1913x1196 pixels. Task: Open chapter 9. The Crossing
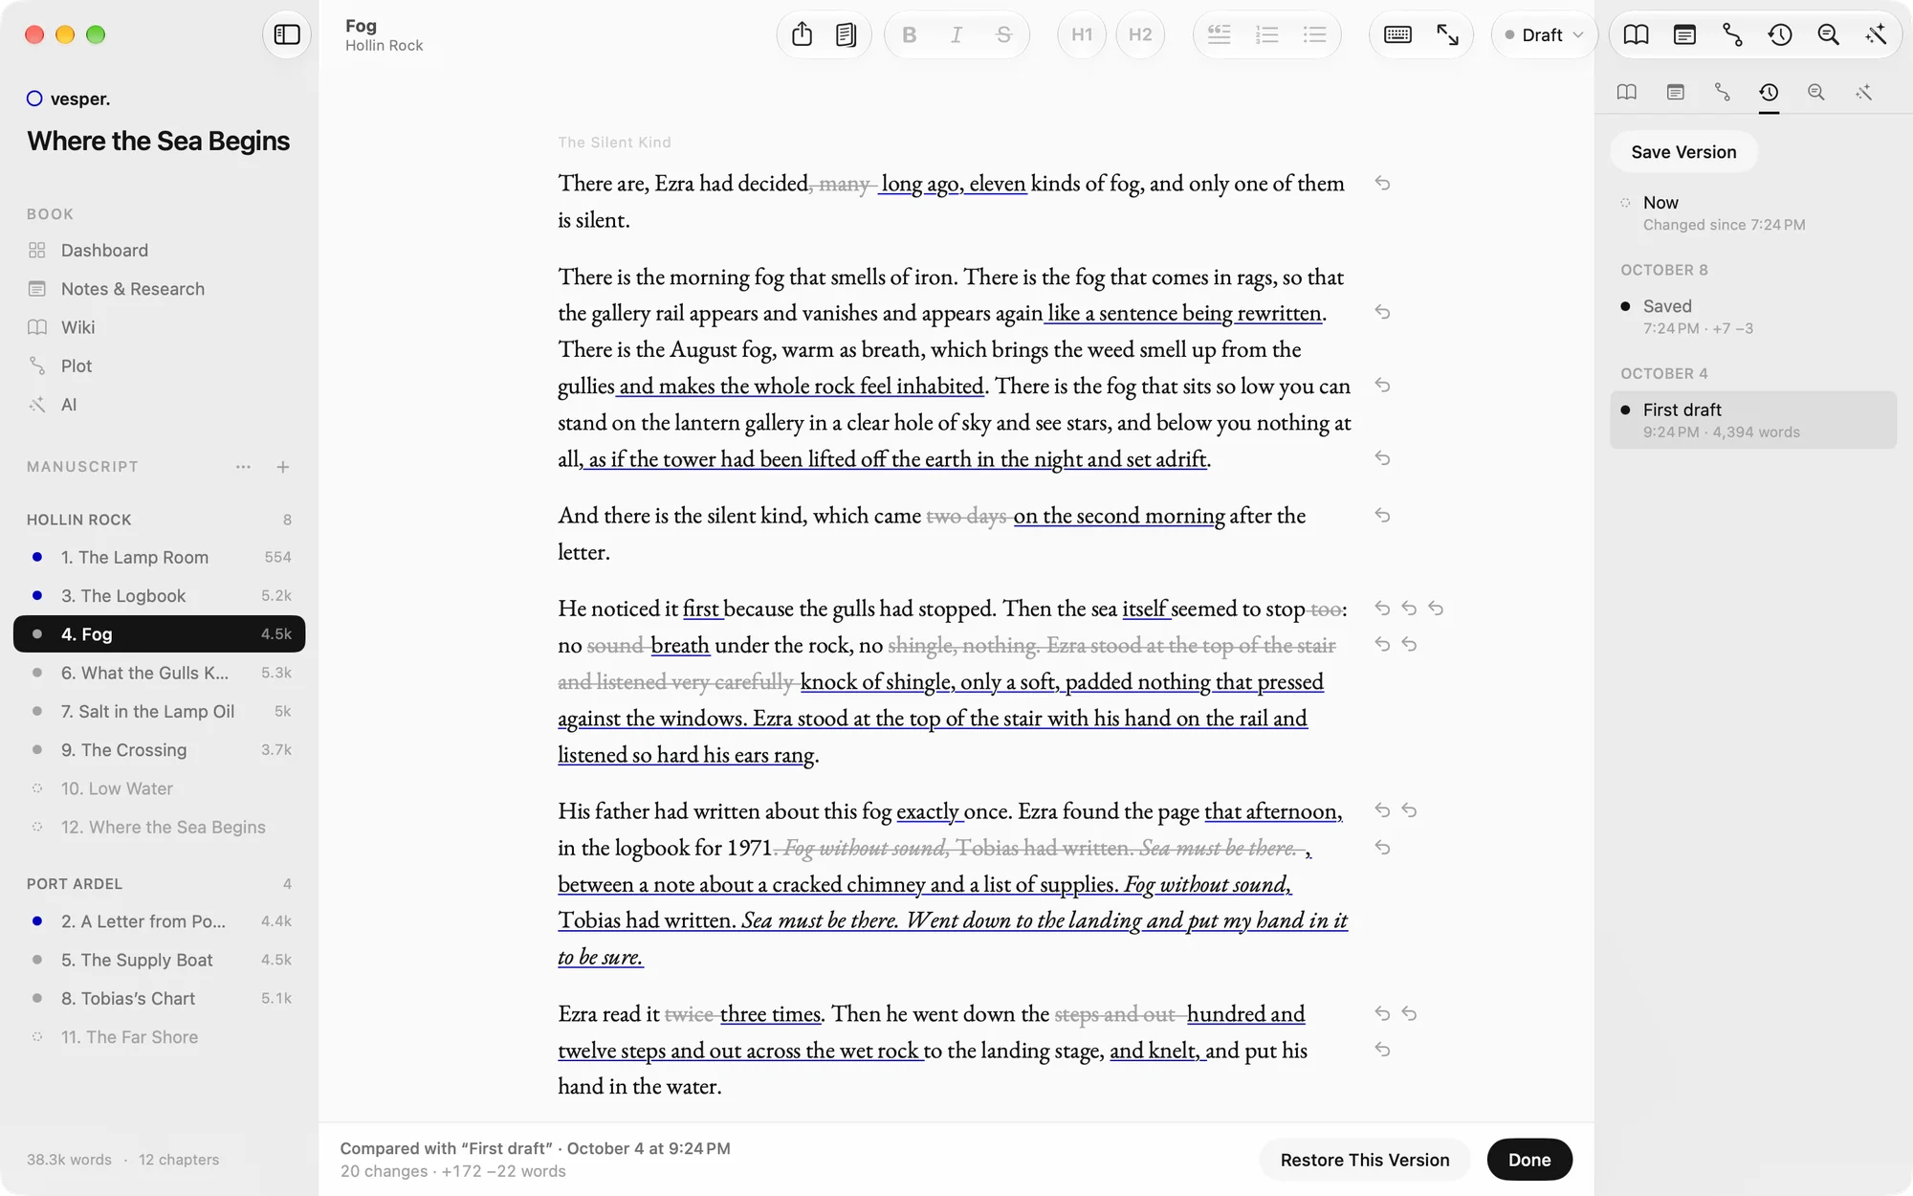point(159,749)
